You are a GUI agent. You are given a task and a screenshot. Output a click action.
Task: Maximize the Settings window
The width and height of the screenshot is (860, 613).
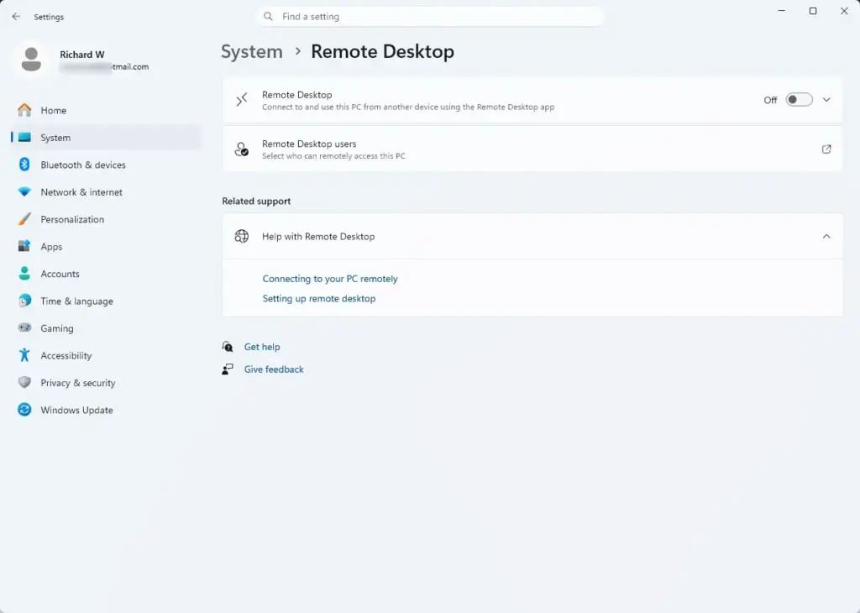click(813, 11)
